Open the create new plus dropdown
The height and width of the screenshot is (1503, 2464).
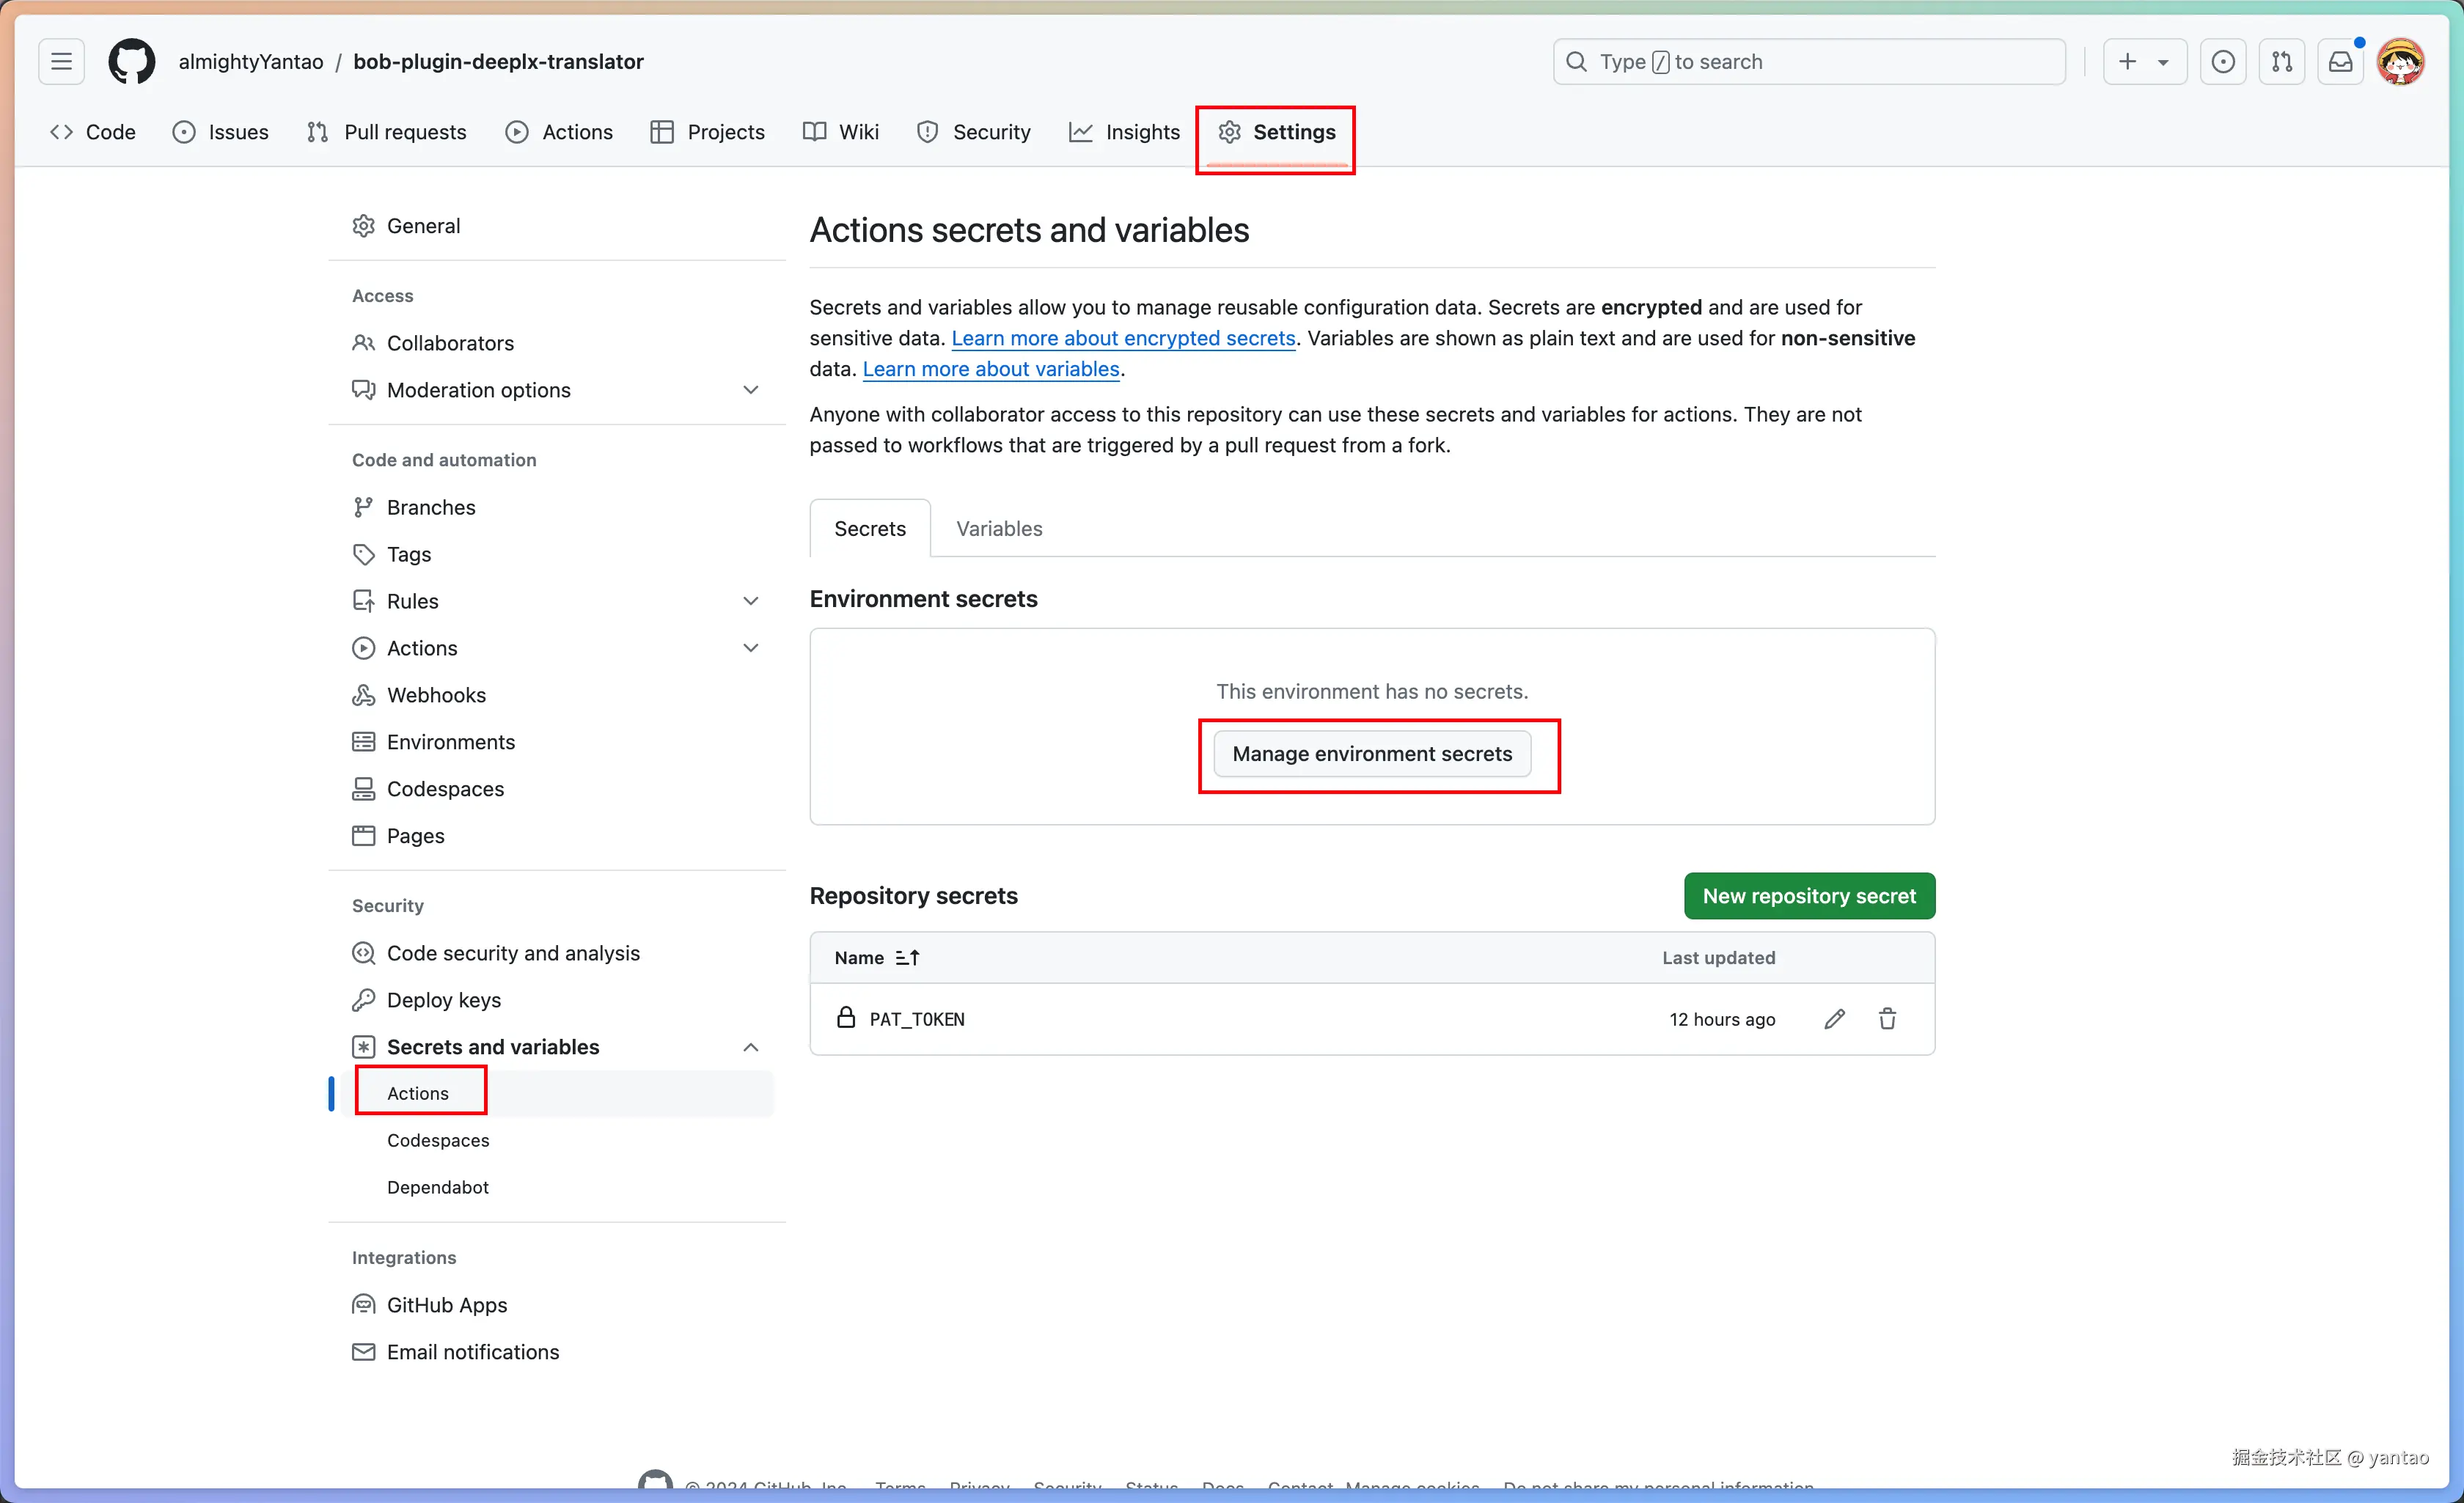click(x=2143, y=62)
